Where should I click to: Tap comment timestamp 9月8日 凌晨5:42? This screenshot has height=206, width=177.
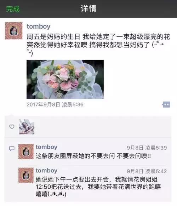[147, 171]
